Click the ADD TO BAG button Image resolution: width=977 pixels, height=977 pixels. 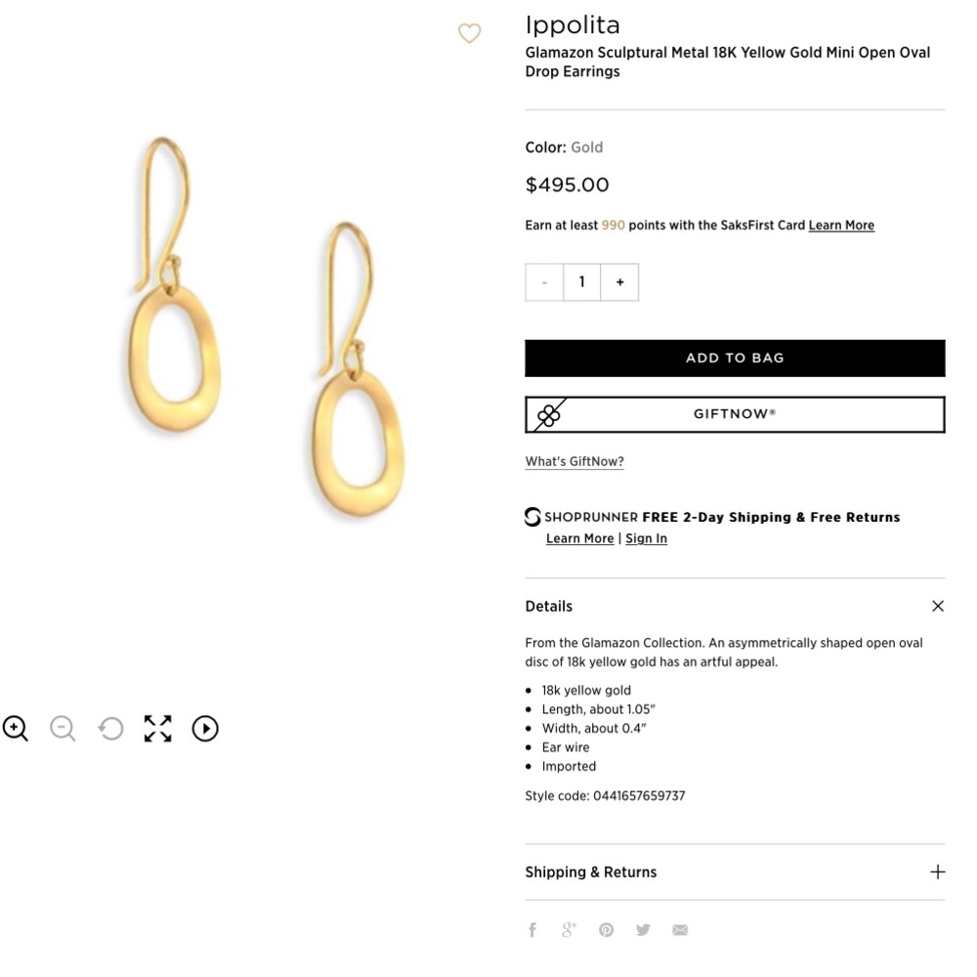pos(735,358)
